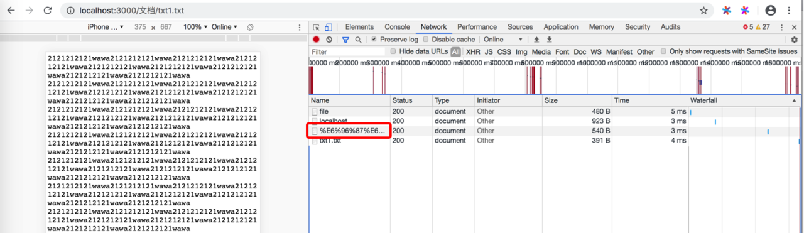Click the site info icon in address bar
Image resolution: width=804 pixels, height=233 pixels.
point(70,11)
